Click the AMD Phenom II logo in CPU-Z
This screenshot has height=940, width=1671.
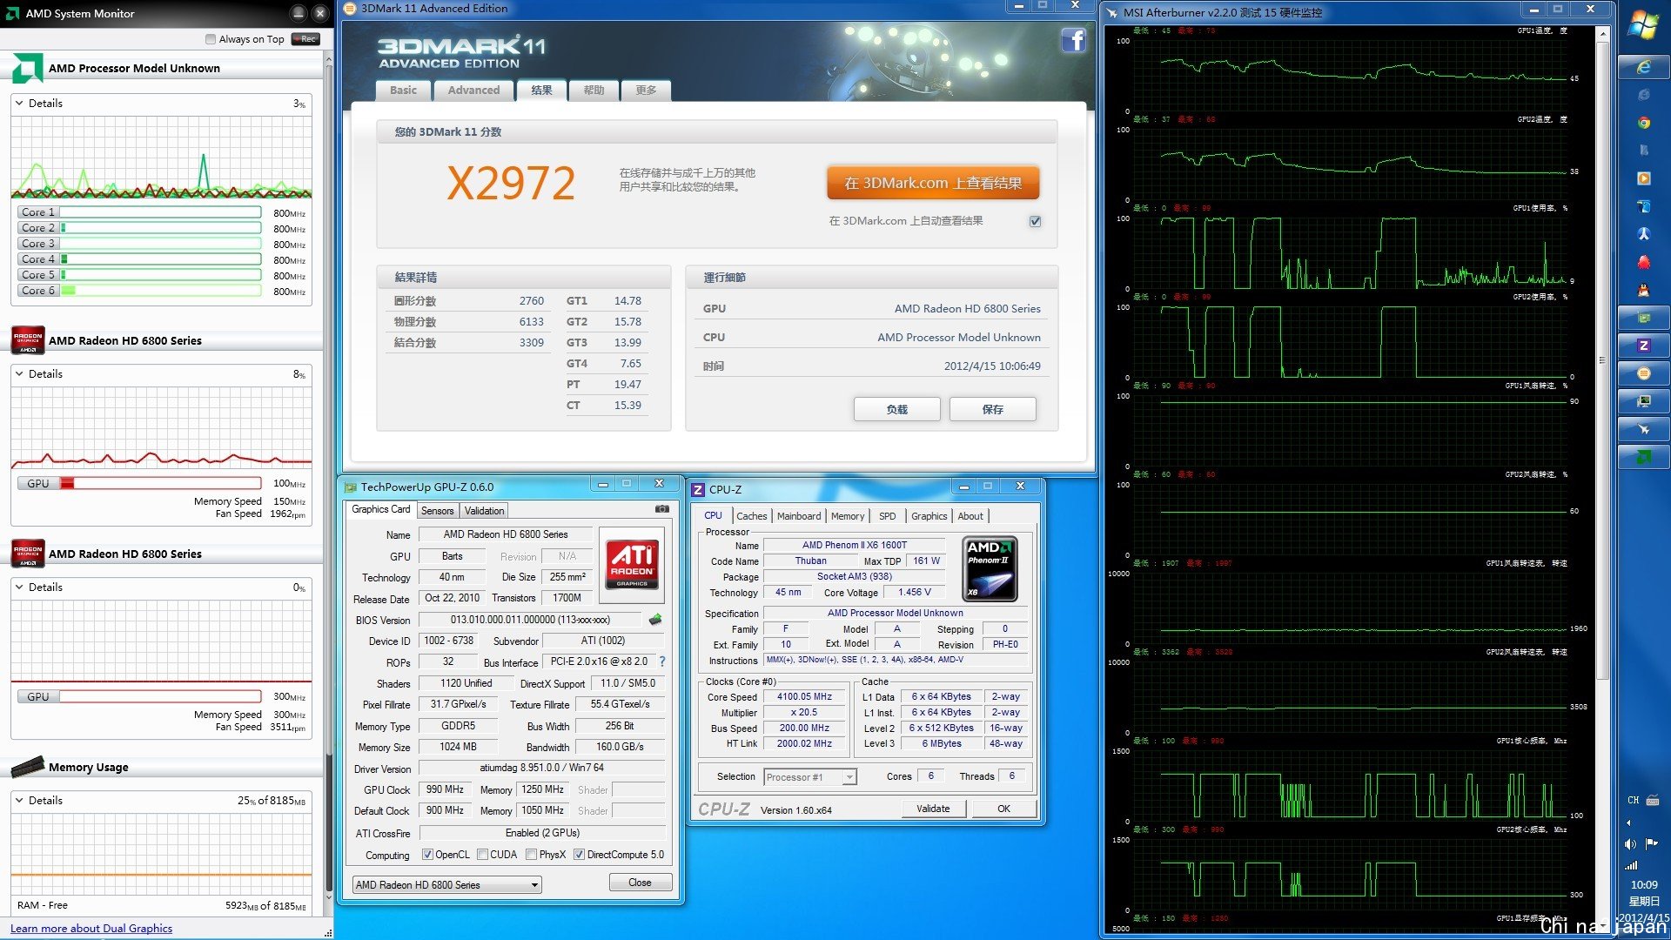990,569
